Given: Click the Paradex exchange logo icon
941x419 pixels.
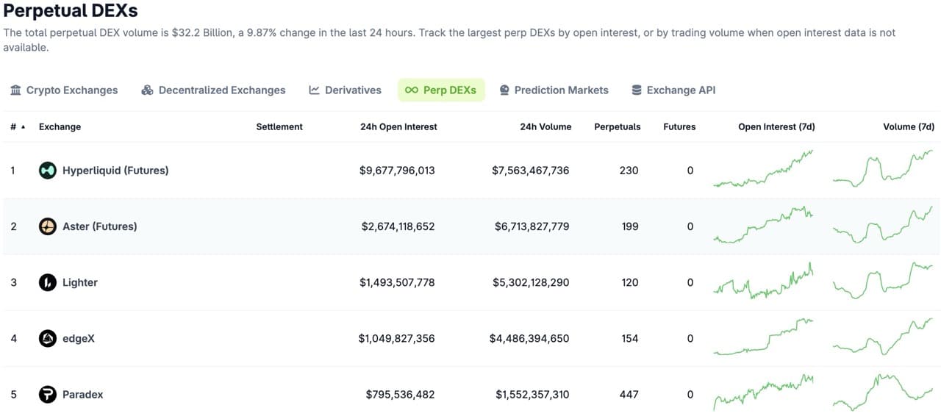Looking at the screenshot, I should point(48,395).
